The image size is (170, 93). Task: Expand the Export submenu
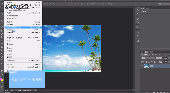click(x=41, y=50)
